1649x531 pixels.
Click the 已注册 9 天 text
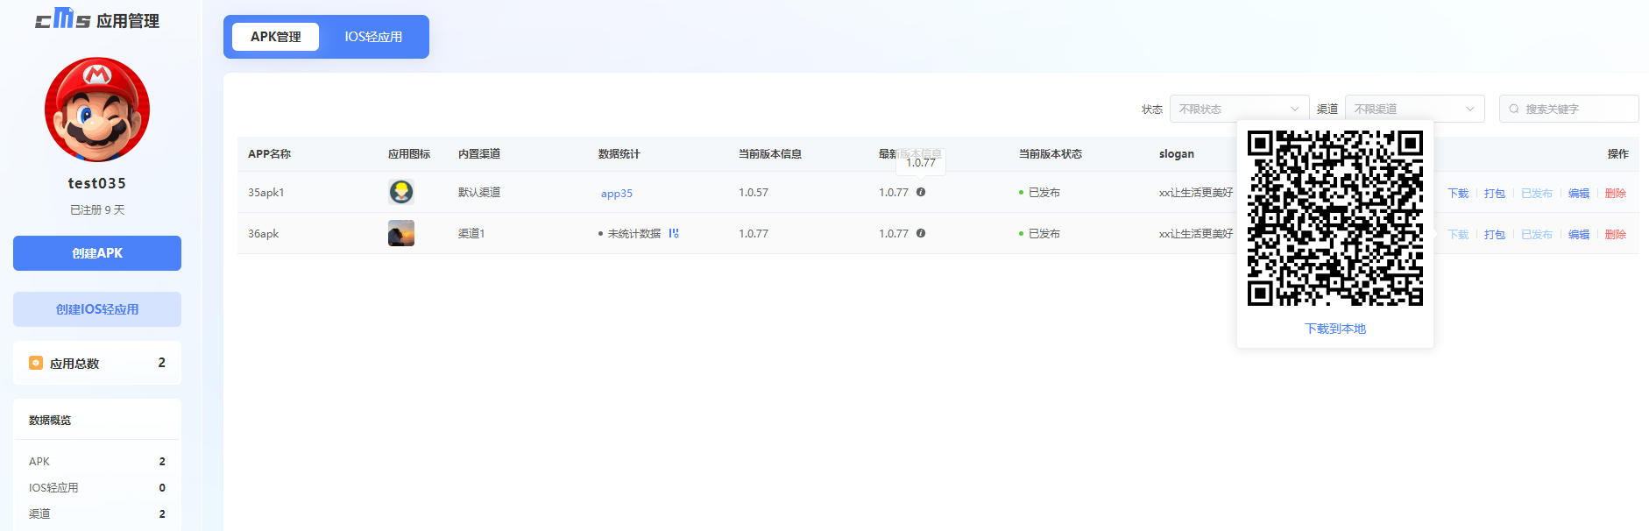pos(97,210)
